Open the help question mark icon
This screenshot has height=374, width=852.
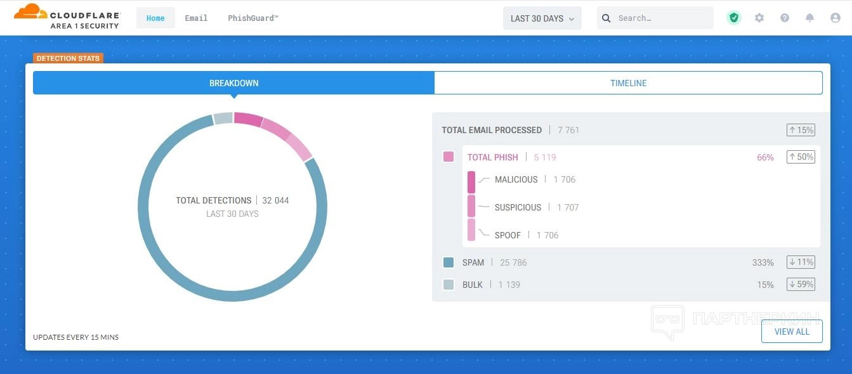click(785, 18)
